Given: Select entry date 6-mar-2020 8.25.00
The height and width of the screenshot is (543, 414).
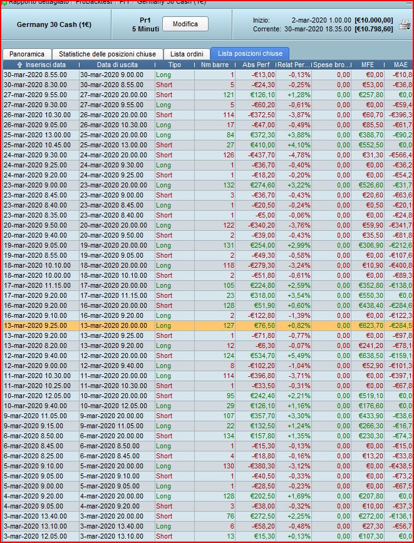Looking at the screenshot, I should tap(34, 456).
